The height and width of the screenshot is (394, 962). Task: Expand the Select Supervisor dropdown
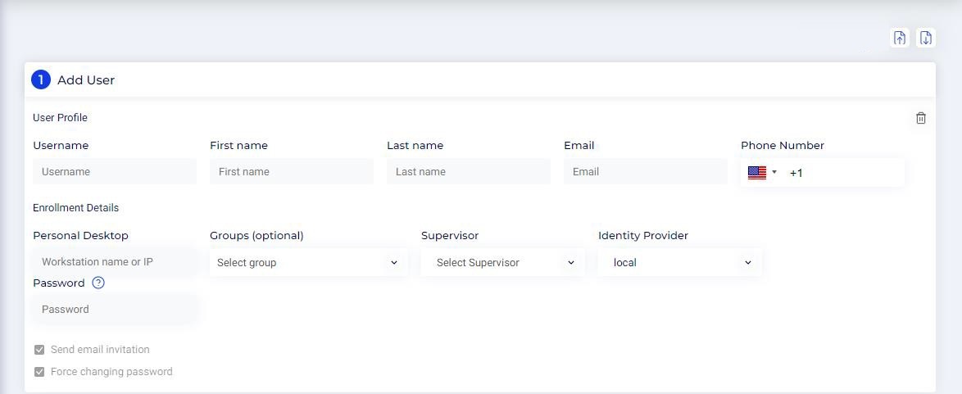pos(503,263)
